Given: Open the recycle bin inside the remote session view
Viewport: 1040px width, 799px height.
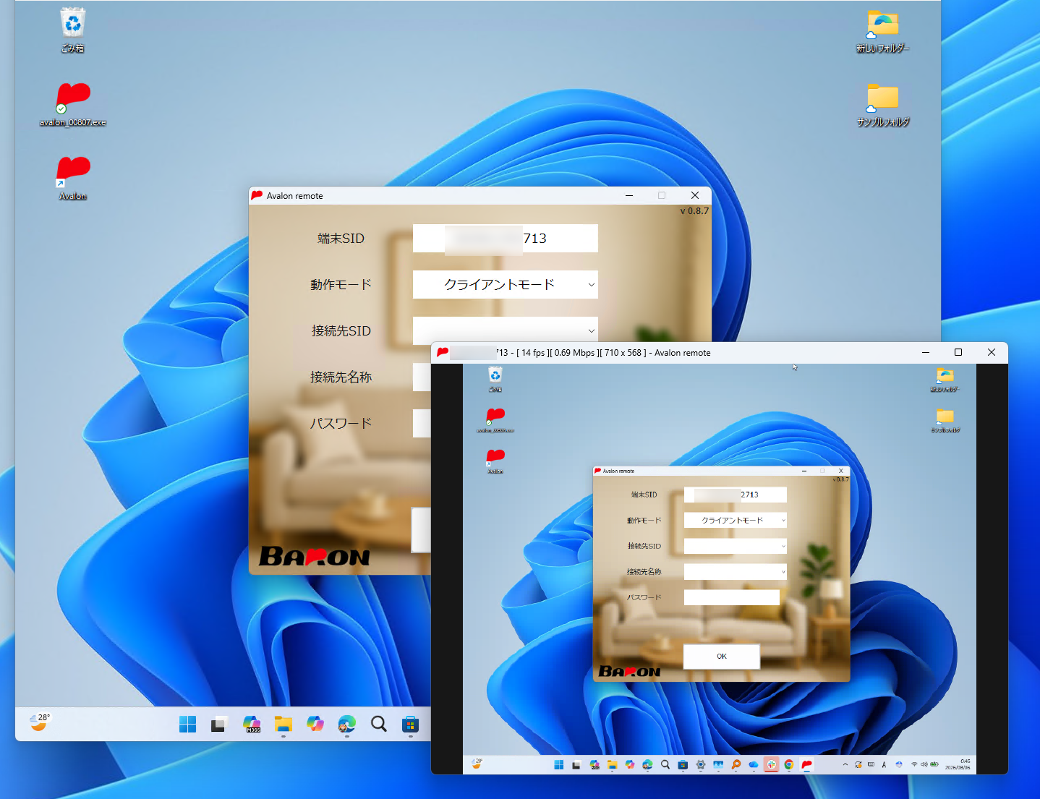Looking at the screenshot, I should 495,378.
